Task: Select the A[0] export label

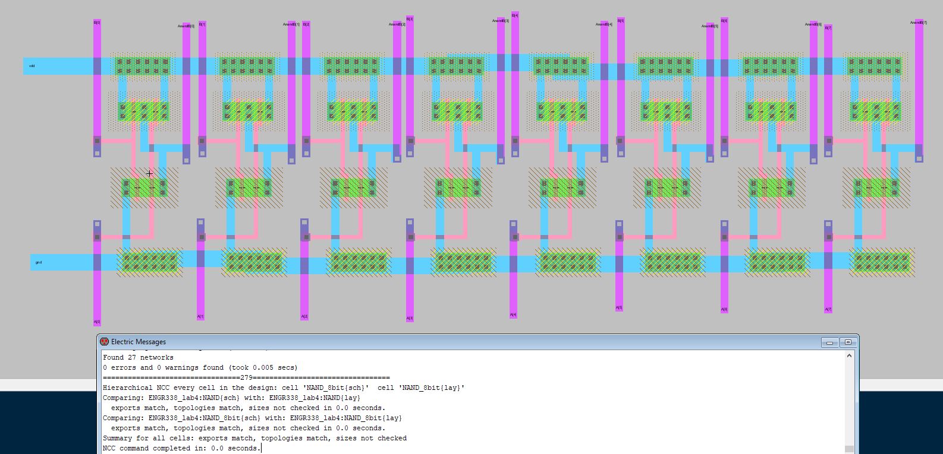Action: (x=97, y=322)
